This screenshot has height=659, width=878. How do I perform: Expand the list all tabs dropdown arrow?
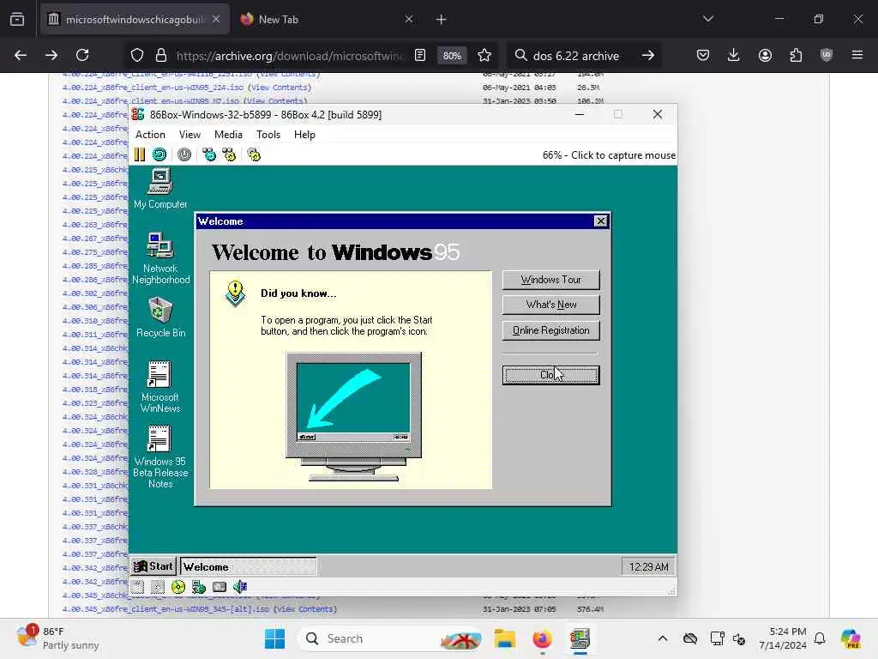click(x=707, y=19)
